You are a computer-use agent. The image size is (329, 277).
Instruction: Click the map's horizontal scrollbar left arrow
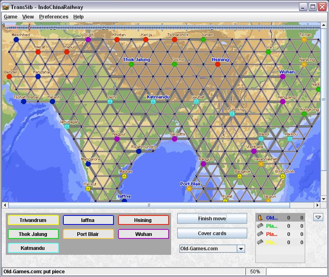[5, 205]
